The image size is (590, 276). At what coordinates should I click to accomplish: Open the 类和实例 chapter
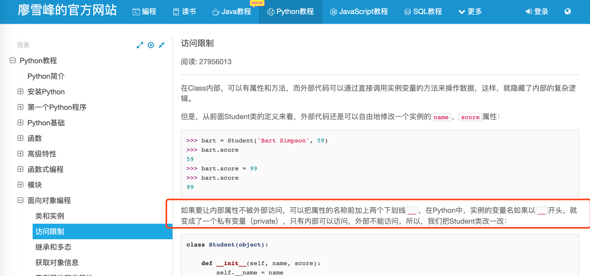pyautogui.click(x=50, y=216)
